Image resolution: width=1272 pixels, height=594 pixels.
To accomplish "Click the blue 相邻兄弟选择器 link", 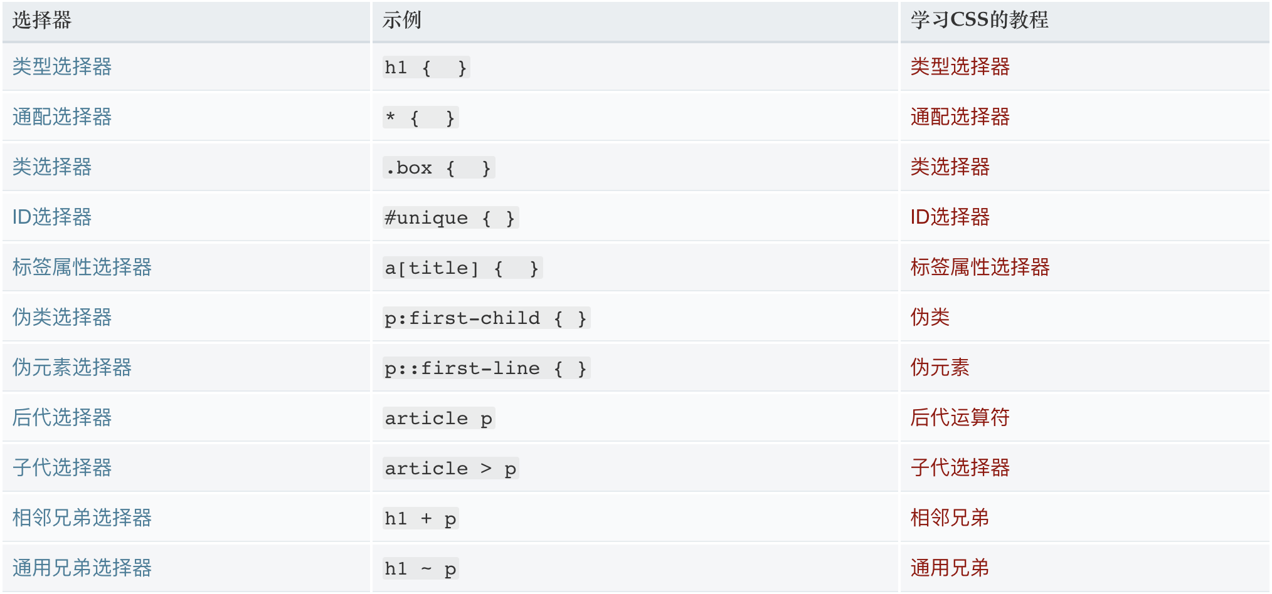I will (82, 518).
